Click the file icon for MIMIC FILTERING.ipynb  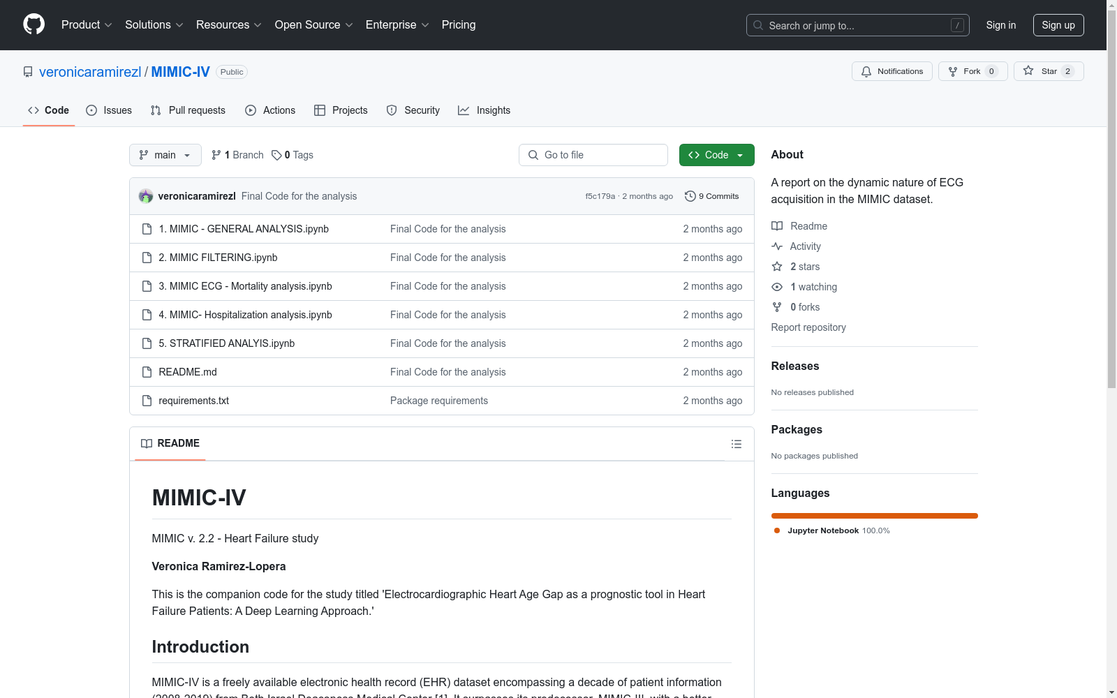coord(147,258)
